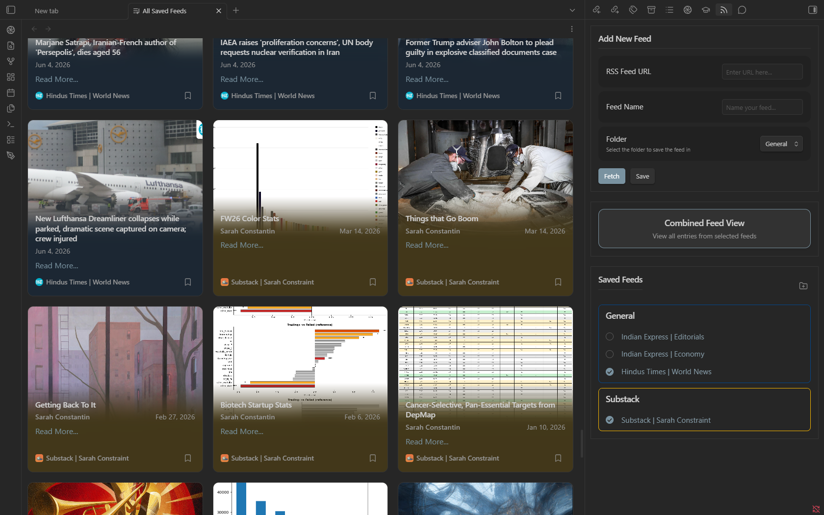Viewport: 824px width, 515px height.
Task: Bookmark the Cancer-Selective DepMap post
Action: click(558, 458)
